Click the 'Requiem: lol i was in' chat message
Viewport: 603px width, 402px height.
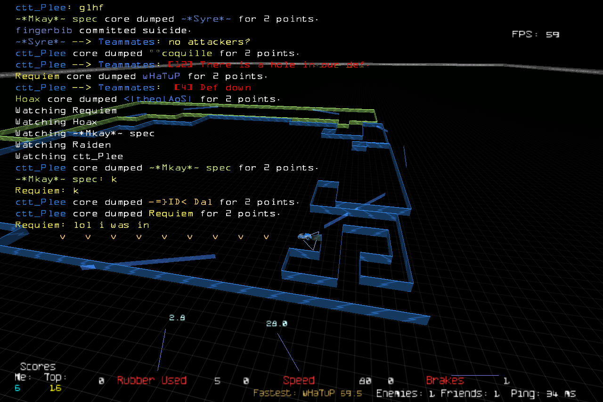point(82,225)
